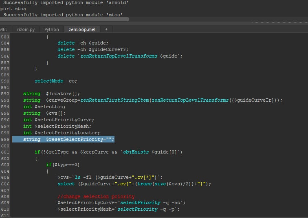The width and height of the screenshot is (308, 218).
Task: Add a new script tab with plus
Action: (x=106, y=29)
